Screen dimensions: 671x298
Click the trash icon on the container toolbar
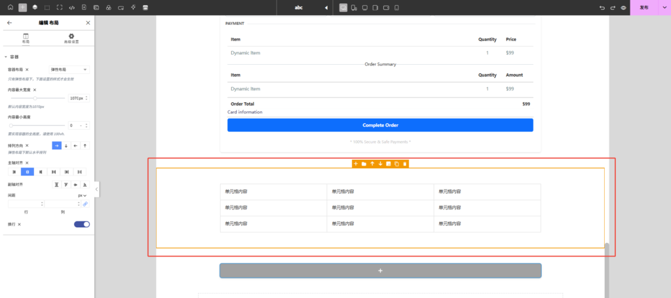[x=405, y=164]
